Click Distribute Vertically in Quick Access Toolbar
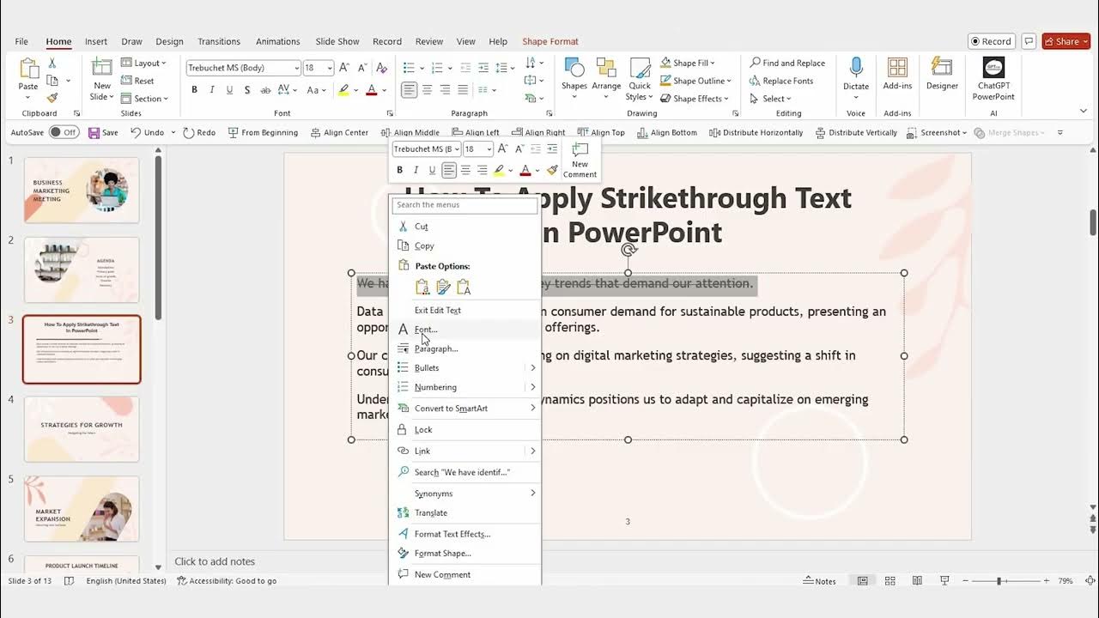Screen dimensions: 1099x618 click(x=858, y=133)
